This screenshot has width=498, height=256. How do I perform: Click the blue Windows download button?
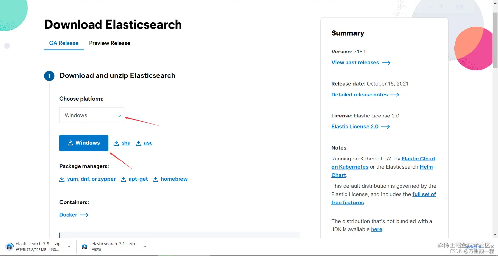click(x=84, y=143)
